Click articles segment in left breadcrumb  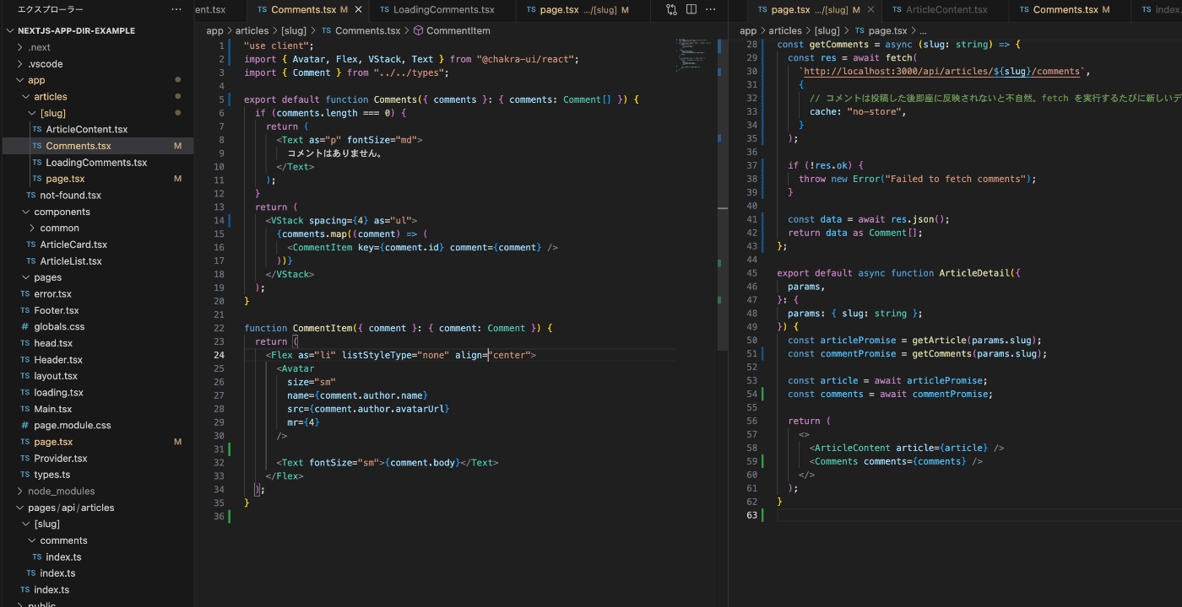(x=252, y=30)
